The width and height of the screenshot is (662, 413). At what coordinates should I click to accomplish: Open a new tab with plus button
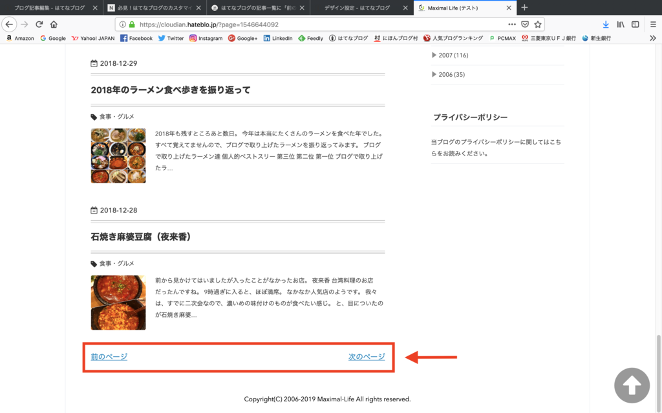tap(524, 8)
